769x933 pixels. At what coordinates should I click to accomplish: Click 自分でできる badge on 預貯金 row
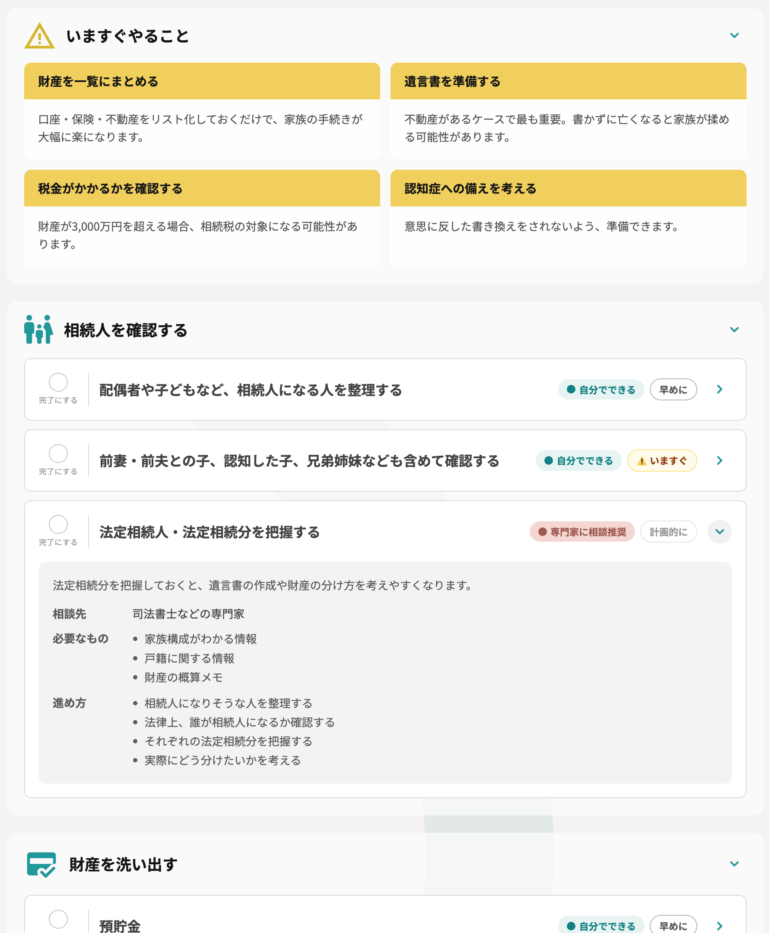point(601,926)
